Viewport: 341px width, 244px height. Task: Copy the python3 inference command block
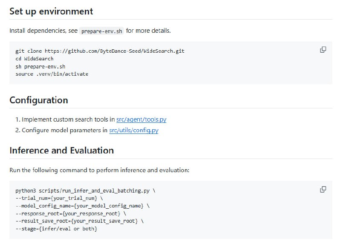(323, 189)
